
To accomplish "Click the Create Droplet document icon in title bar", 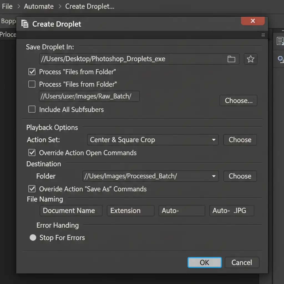I will tap(25, 24).
